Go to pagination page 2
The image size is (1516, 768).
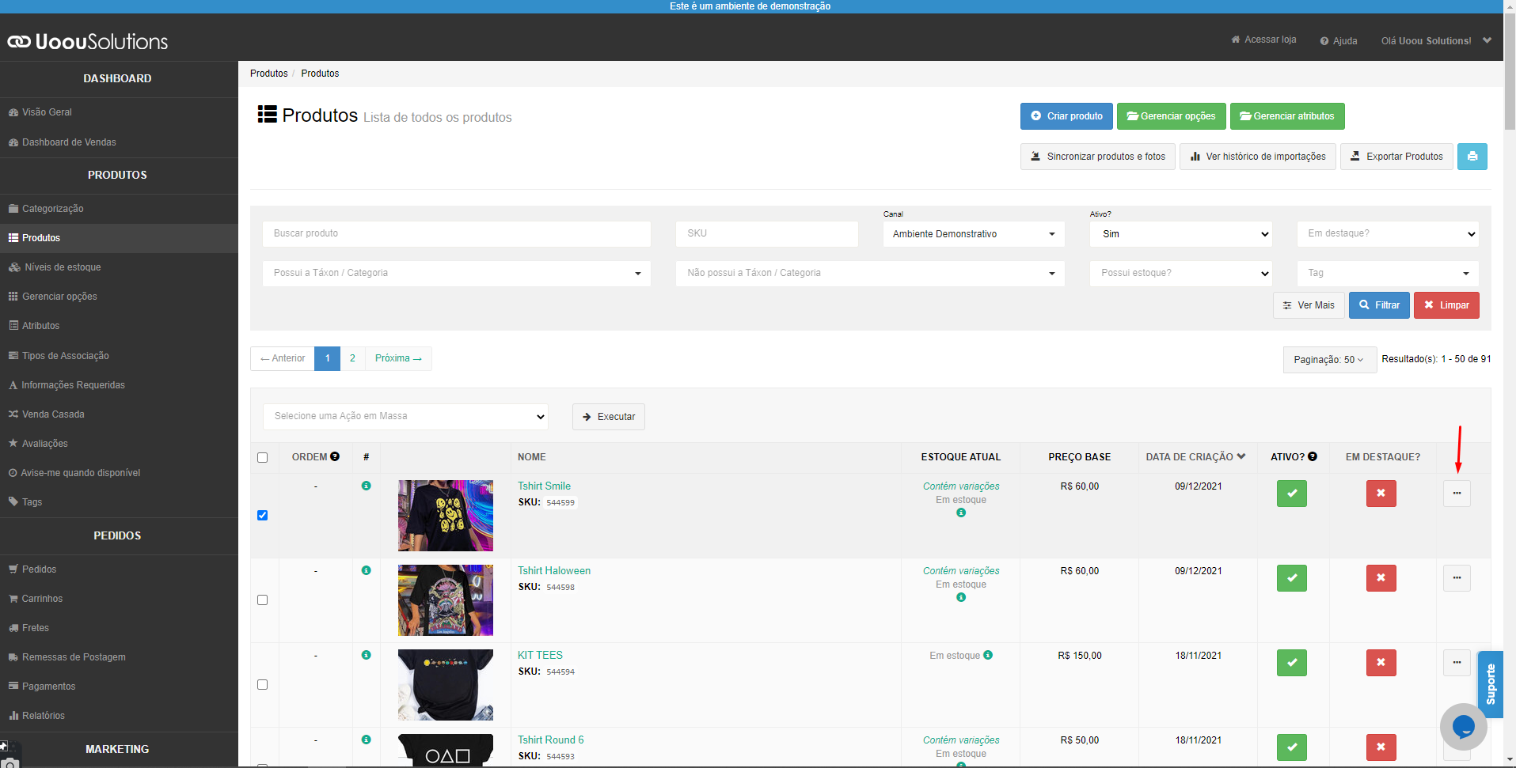(352, 358)
